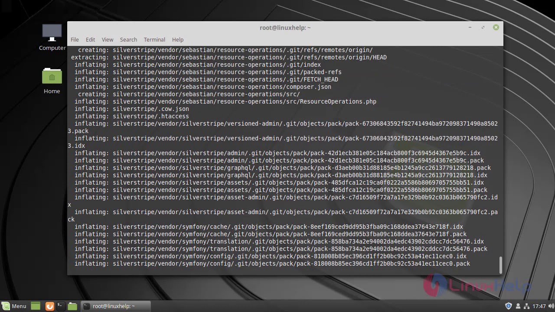Click the silverstripe/.htaccess output line
Screen dimensions: 555x312
click(x=132, y=116)
